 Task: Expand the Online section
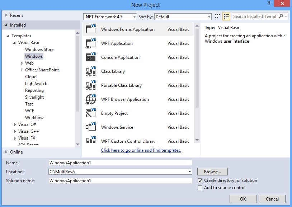6,152
